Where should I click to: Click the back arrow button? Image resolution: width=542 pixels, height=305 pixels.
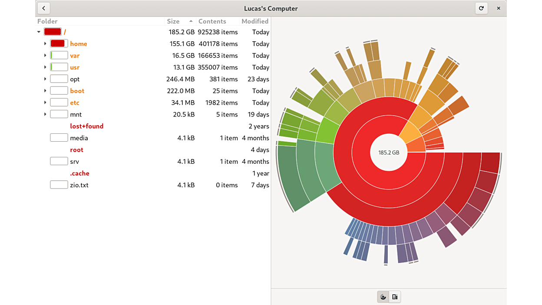click(44, 8)
